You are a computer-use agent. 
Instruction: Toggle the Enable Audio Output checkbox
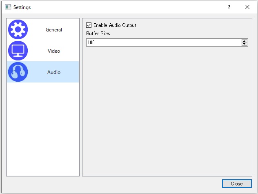tap(89, 25)
